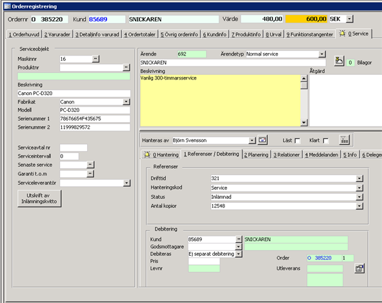Click the Utleverans delivery icon button
This screenshot has width=382, height=303.
tap(359, 268)
